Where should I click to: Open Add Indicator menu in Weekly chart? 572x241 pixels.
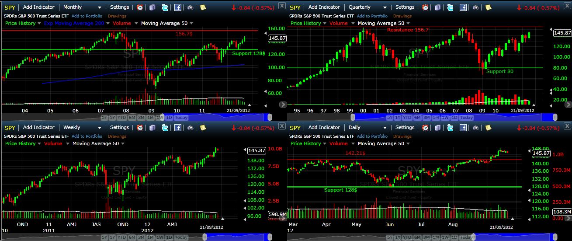point(39,128)
